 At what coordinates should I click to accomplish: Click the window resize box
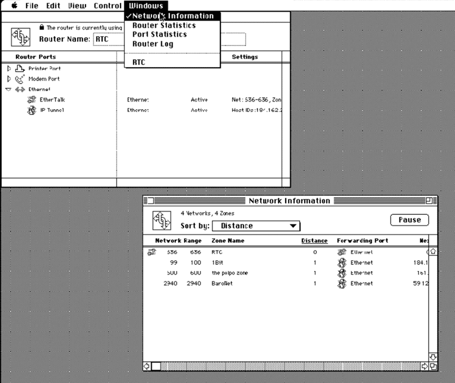pyautogui.click(x=433, y=366)
